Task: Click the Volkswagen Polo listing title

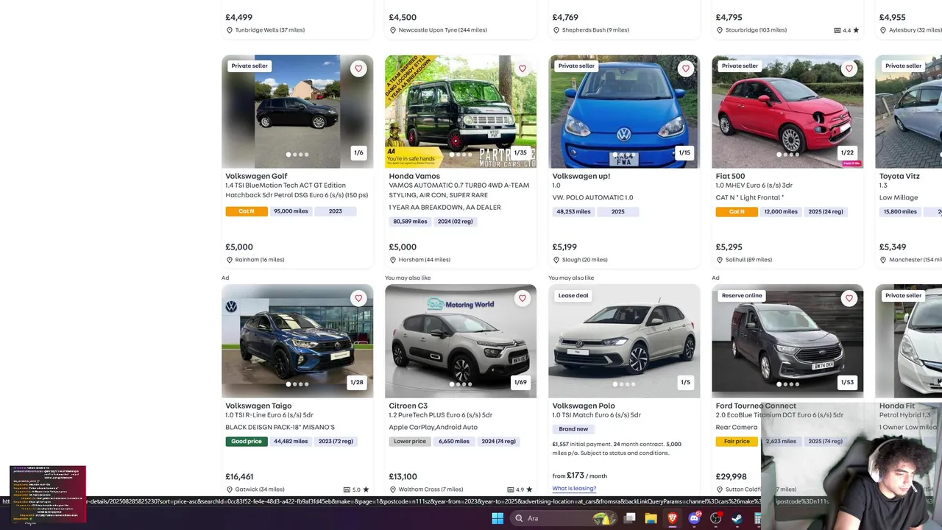Action: click(584, 406)
